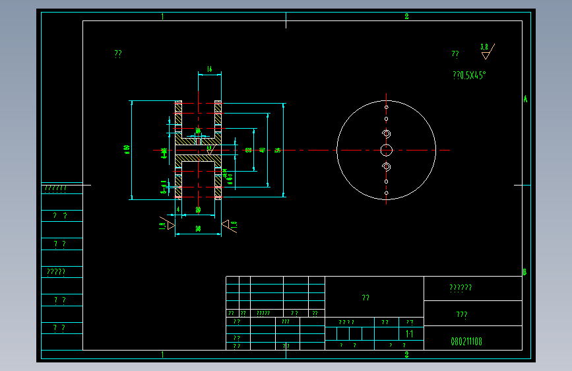Click the ????? header in the revision table
Viewport: 572px width, 371px height.
263,314
